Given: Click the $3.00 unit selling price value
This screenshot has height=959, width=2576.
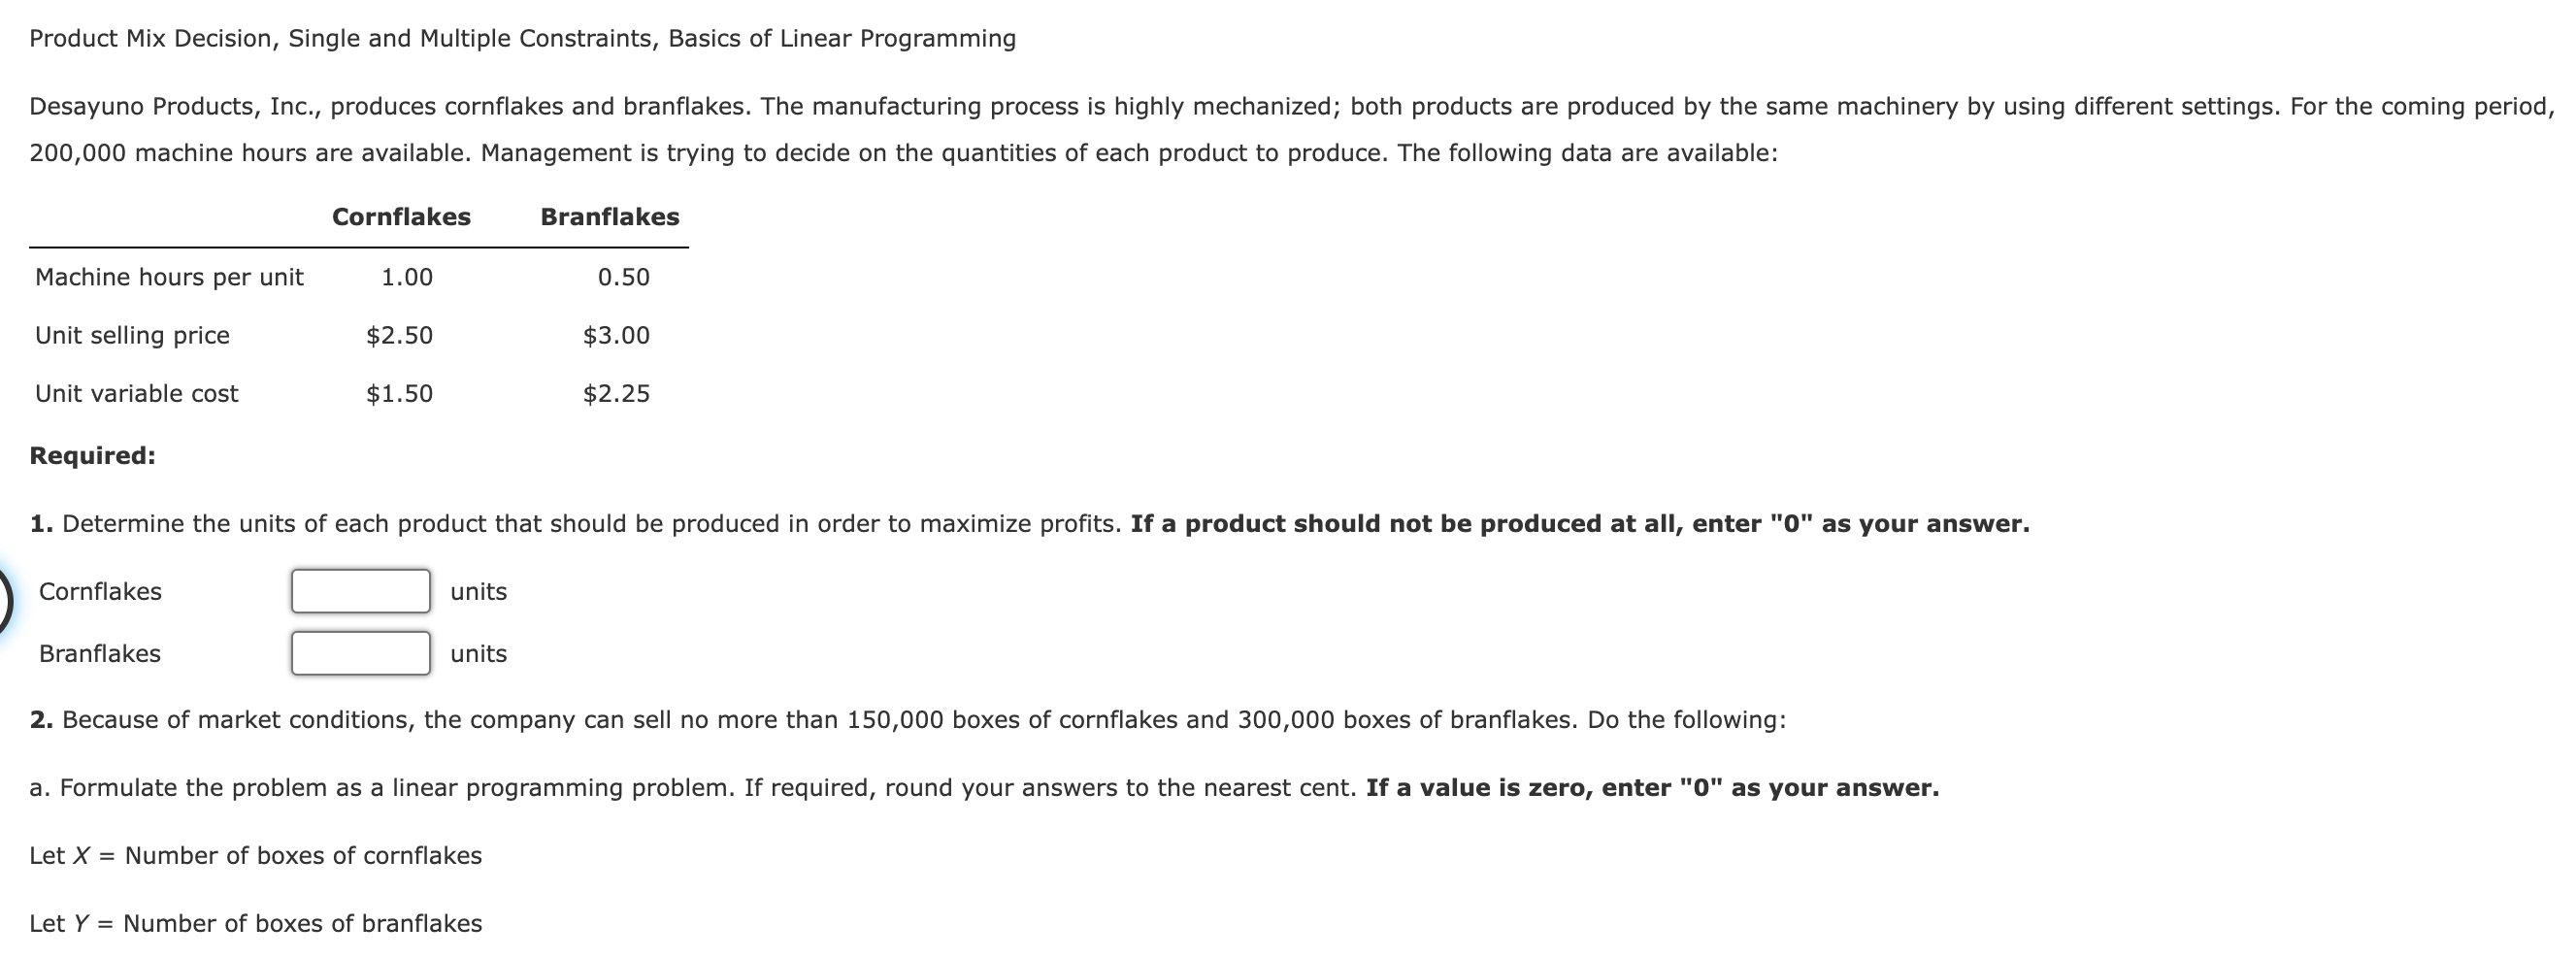Looking at the screenshot, I should point(617,335).
